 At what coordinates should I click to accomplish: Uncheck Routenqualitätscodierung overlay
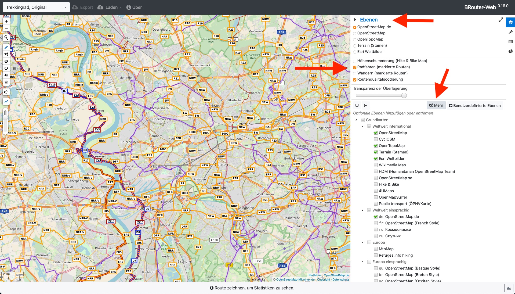355,80
